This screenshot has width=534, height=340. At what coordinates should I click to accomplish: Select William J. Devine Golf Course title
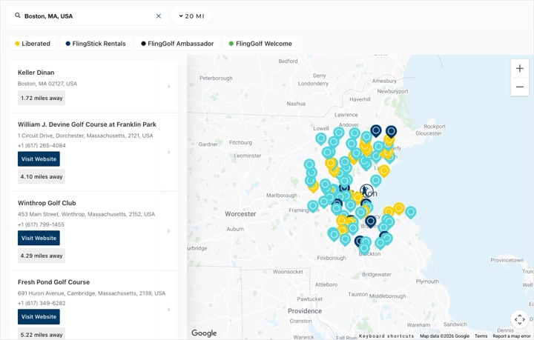pyautogui.click(x=87, y=124)
